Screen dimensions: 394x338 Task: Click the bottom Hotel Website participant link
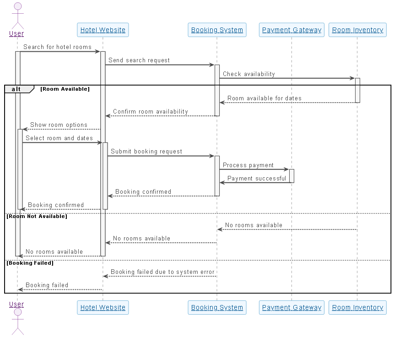pos(103,308)
